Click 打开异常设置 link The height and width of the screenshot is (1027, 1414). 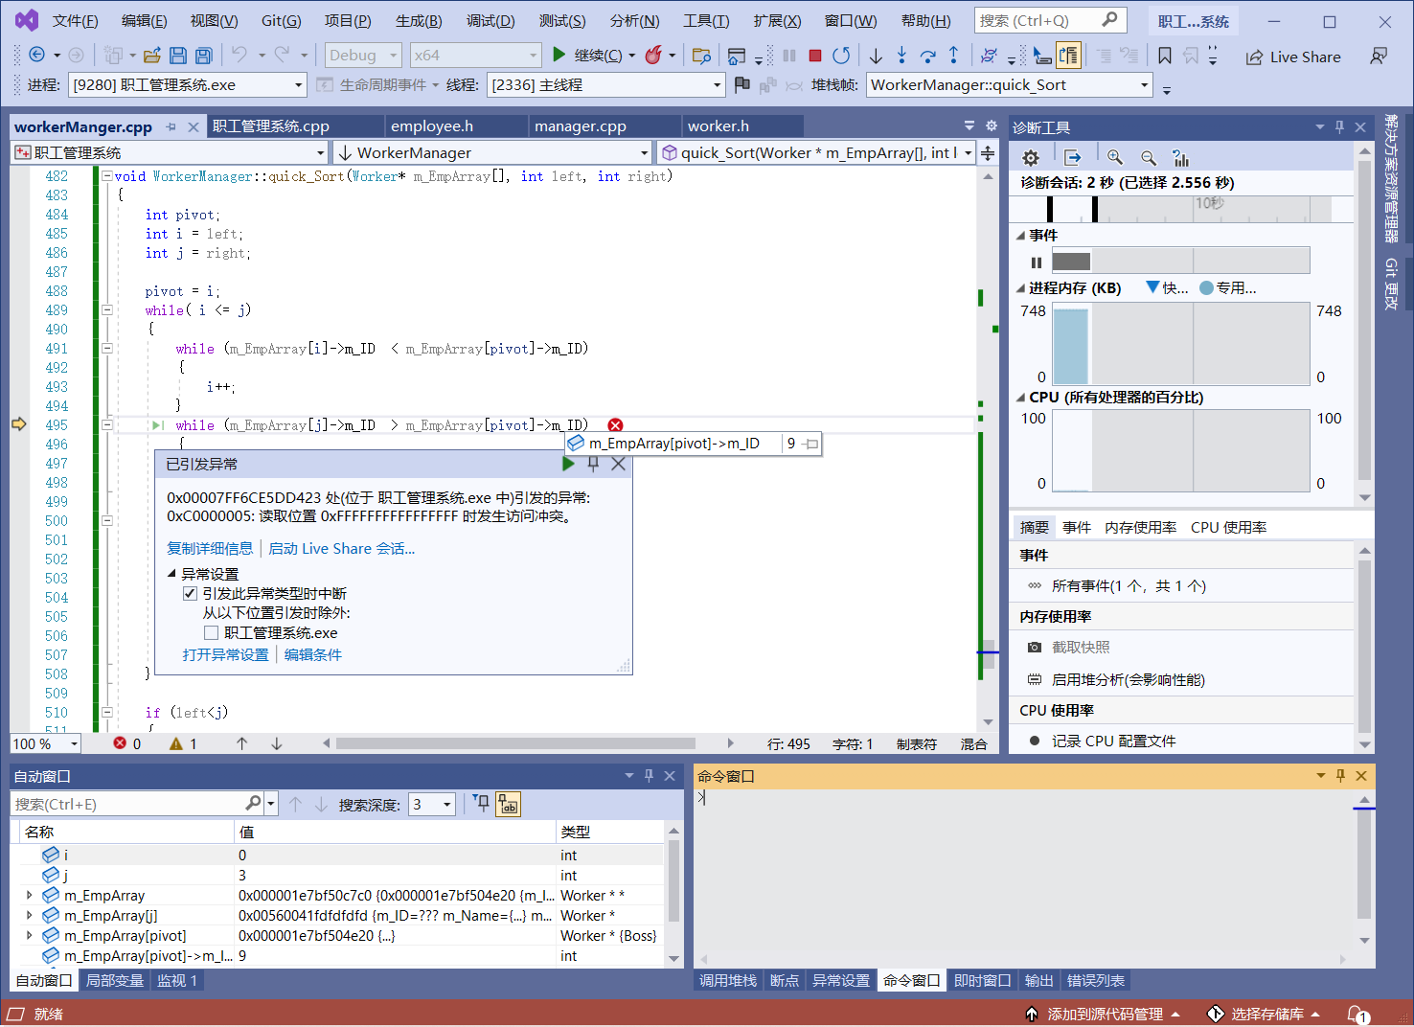pyautogui.click(x=225, y=654)
